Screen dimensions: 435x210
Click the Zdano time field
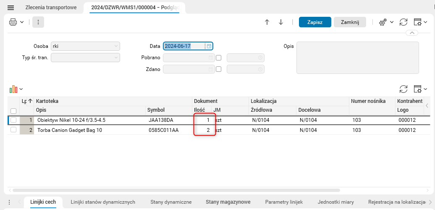click(x=246, y=69)
